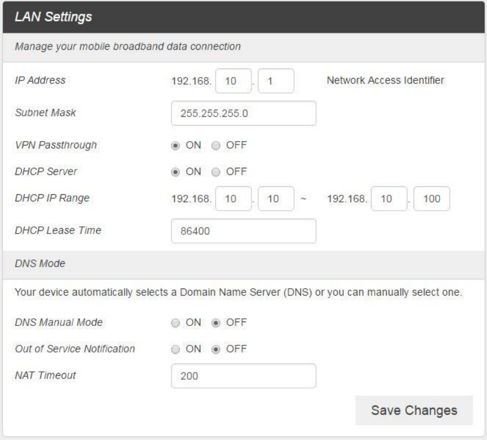487x440 pixels.
Task: Click the LAN Settings header title
Action: click(53, 17)
